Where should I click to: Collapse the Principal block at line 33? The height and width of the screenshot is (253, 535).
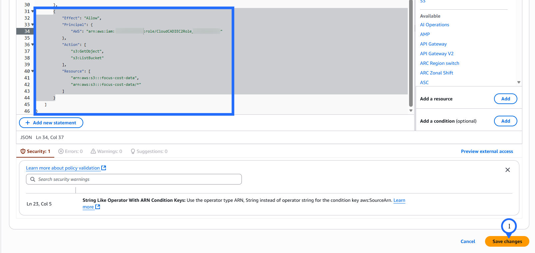pos(33,25)
